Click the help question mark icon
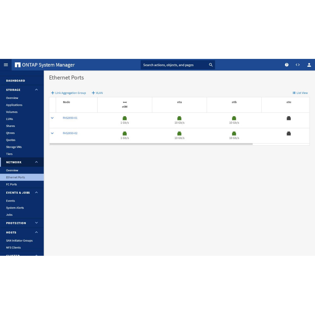 click(287, 65)
